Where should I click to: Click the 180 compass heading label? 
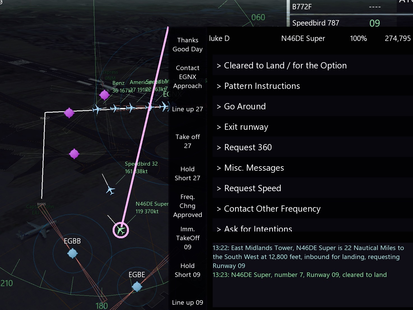coord(102,306)
